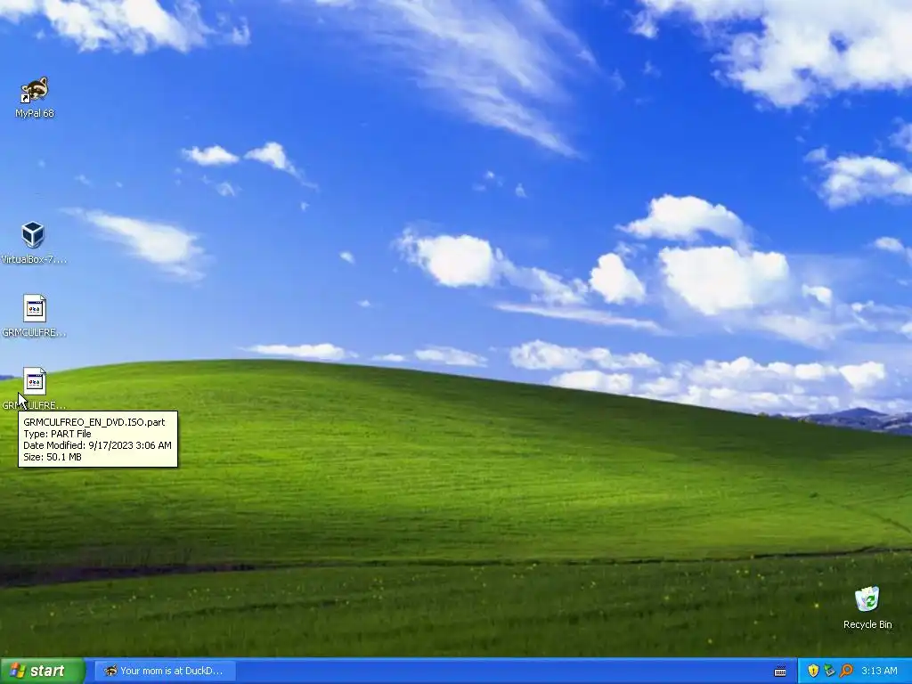Click the keyboard language bar icon

click(780, 672)
